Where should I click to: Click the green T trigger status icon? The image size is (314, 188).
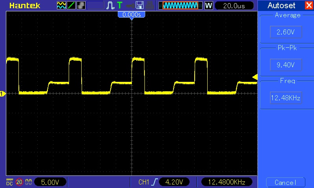click(x=120, y=5)
